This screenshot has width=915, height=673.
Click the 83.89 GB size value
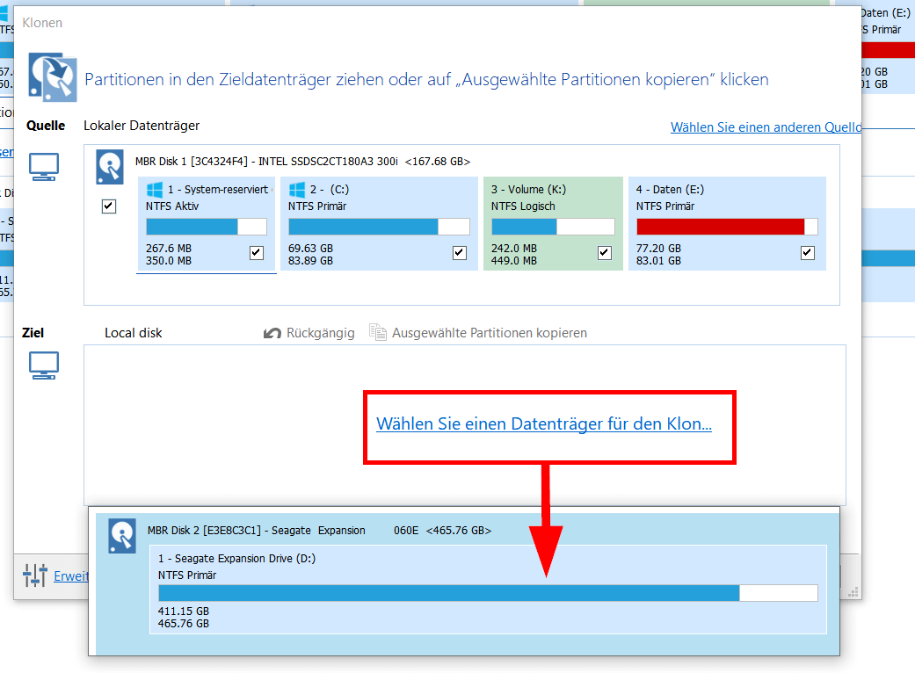coord(310,261)
